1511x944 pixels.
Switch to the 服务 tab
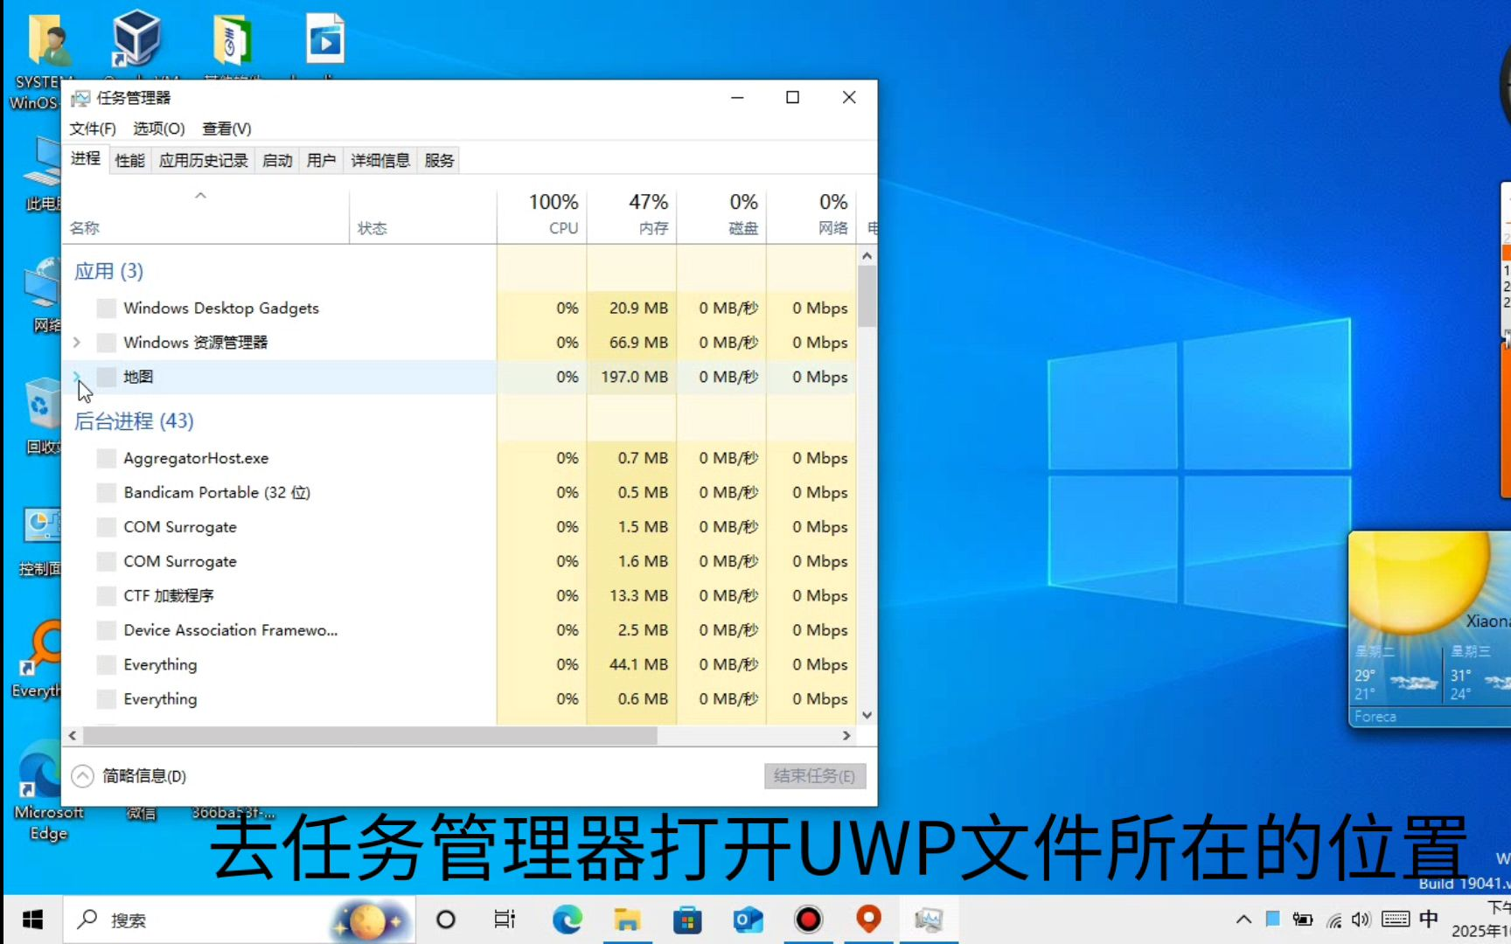click(439, 161)
